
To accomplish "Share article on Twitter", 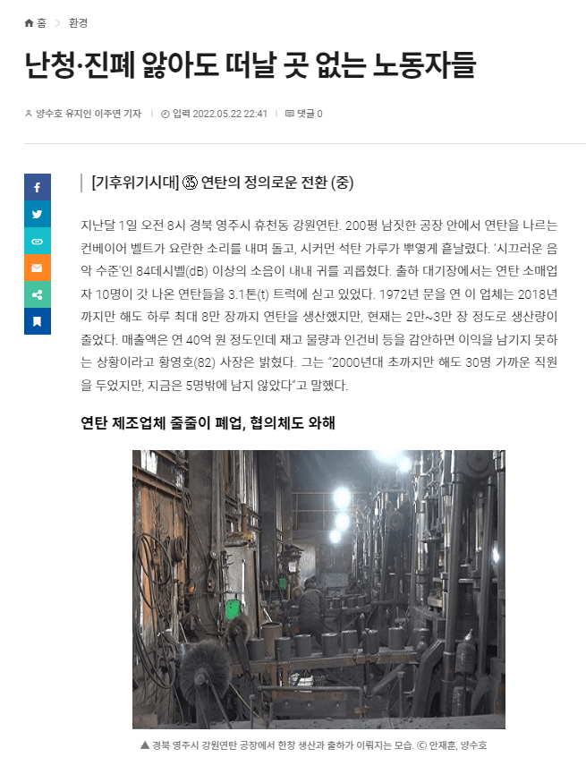I will click(38, 214).
